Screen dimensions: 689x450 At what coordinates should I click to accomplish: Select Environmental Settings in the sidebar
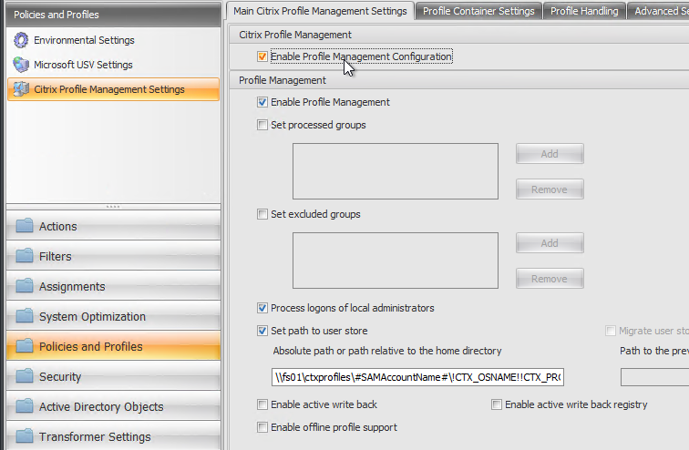[113, 40]
